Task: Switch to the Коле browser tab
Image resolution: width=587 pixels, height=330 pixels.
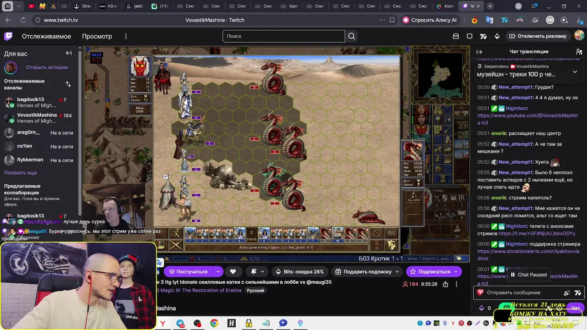Action: coord(446,6)
